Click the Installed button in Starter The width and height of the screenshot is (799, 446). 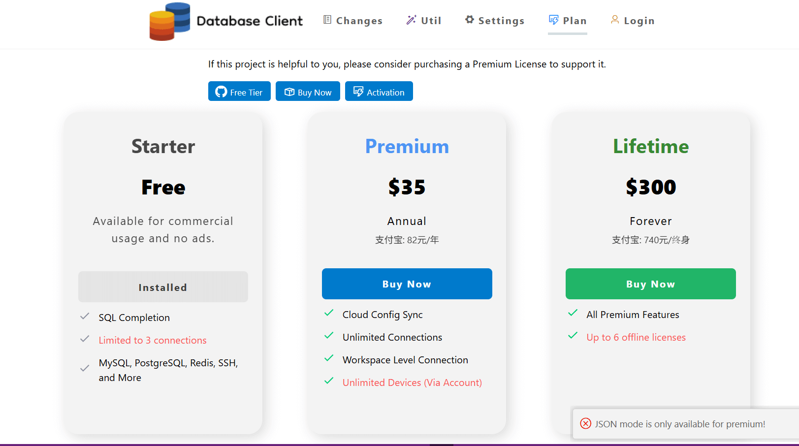(163, 287)
